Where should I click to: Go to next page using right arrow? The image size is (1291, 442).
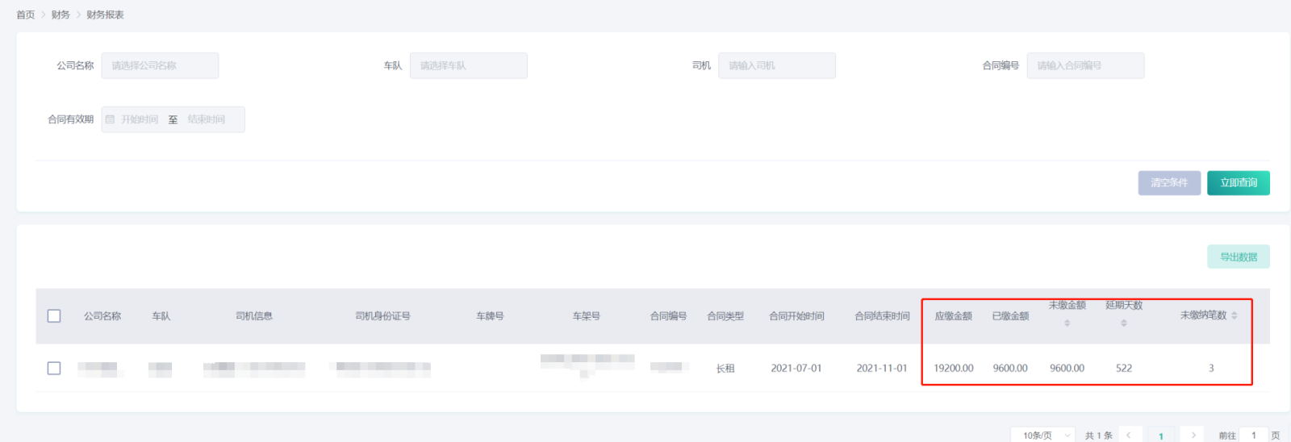point(1193,435)
